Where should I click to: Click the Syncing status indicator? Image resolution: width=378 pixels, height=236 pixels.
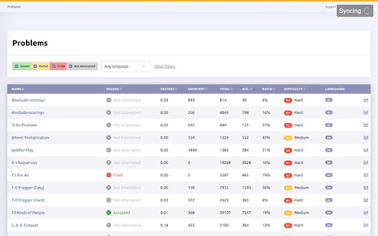tap(354, 11)
